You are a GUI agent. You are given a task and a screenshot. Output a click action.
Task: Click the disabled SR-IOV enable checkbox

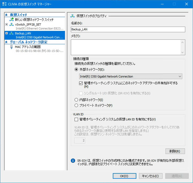pyautogui.click(x=81, y=93)
